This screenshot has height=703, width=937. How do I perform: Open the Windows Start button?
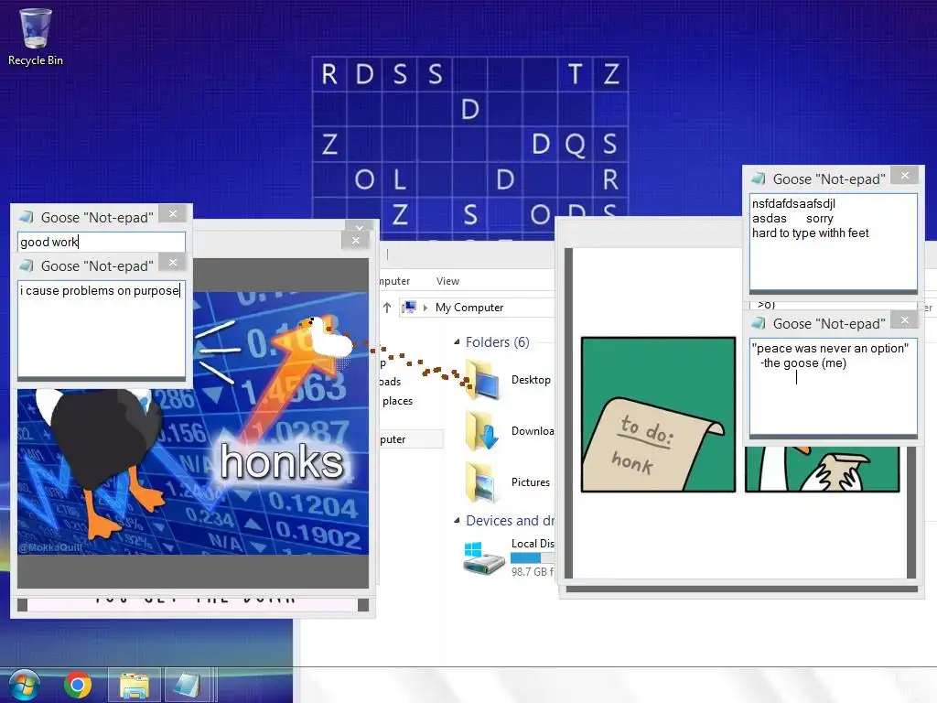point(23,685)
